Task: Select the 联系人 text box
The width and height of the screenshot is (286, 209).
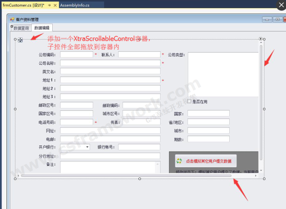Action: pos(139,54)
